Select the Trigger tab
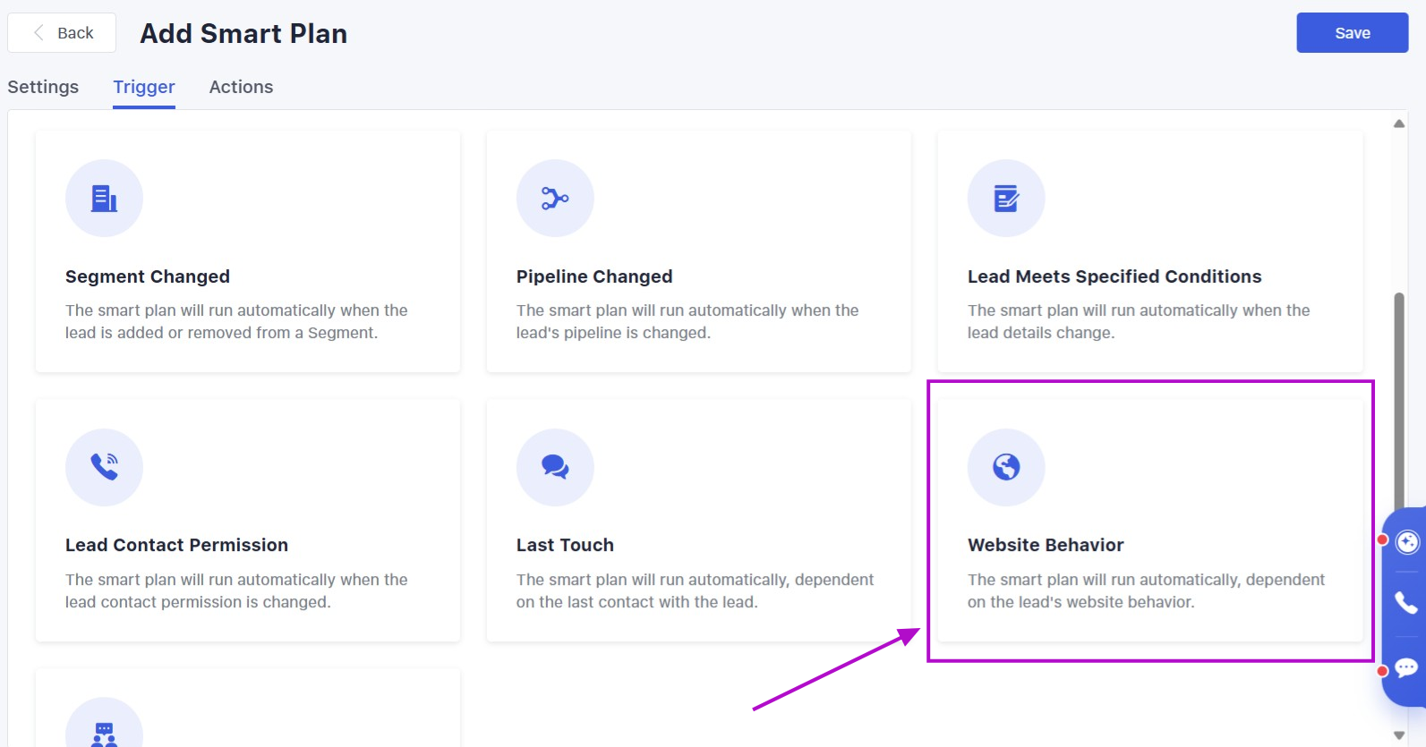The height and width of the screenshot is (747, 1426). point(144,87)
